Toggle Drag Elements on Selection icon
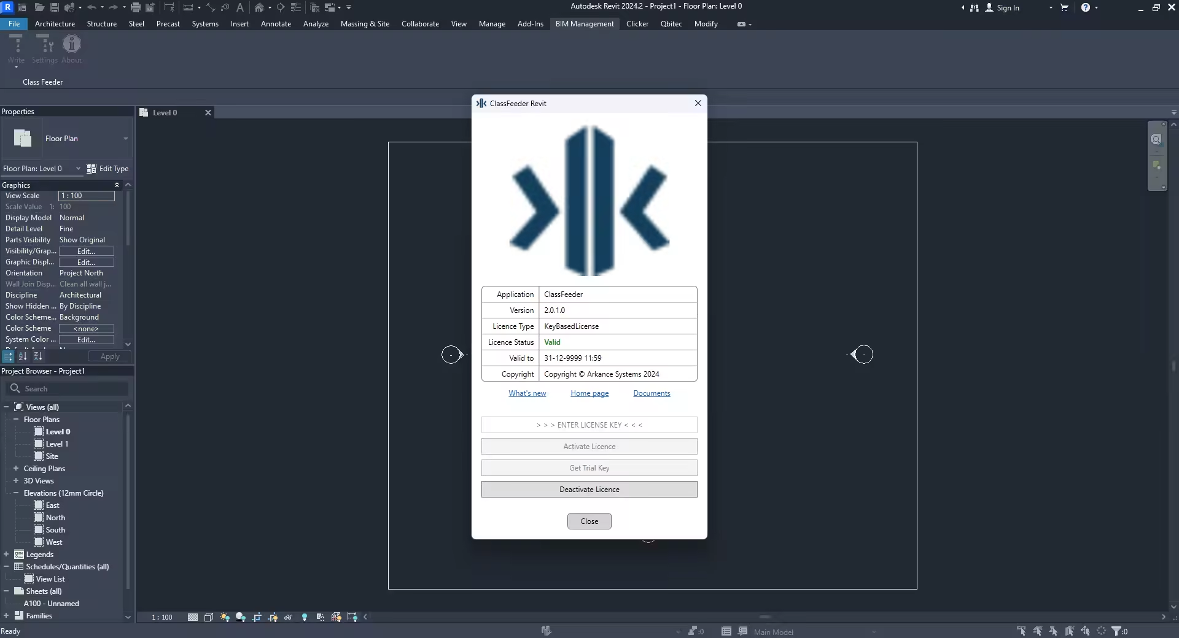 click(x=1085, y=631)
